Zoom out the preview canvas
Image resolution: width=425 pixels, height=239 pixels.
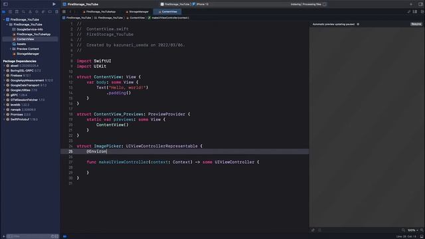403,230
